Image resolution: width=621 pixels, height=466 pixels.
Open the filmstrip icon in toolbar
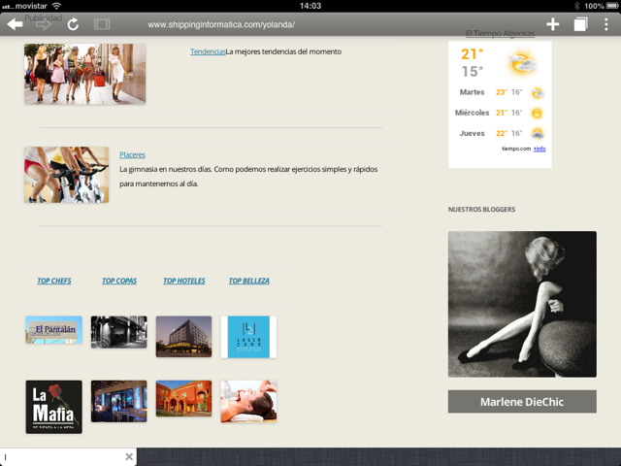pyautogui.click(x=102, y=24)
